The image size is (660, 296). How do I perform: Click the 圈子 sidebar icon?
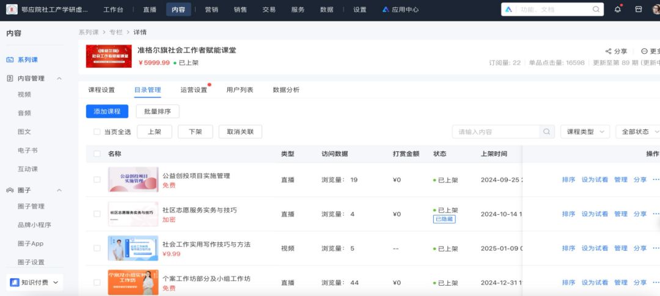pos(10,190)
